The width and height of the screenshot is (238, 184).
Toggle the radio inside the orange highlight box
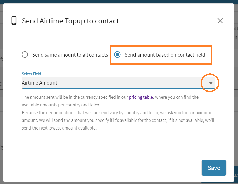(117, 54)
